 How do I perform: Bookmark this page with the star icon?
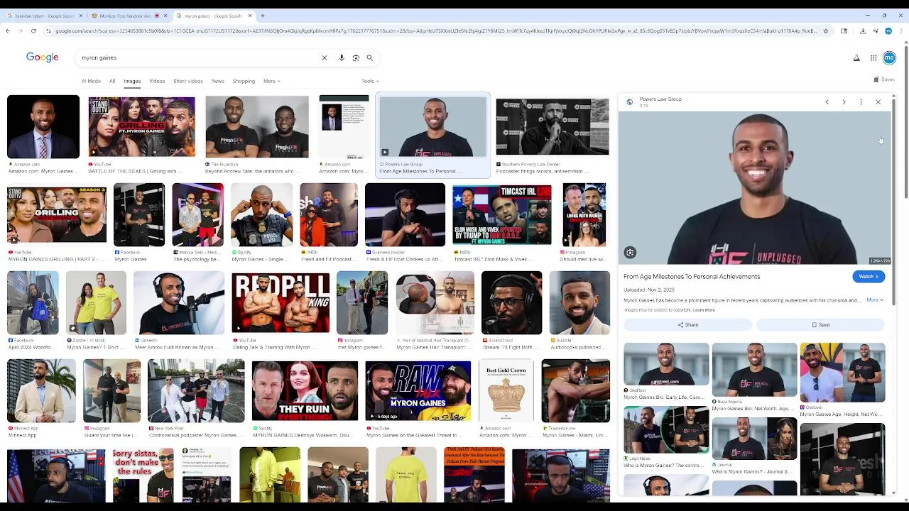826,31
